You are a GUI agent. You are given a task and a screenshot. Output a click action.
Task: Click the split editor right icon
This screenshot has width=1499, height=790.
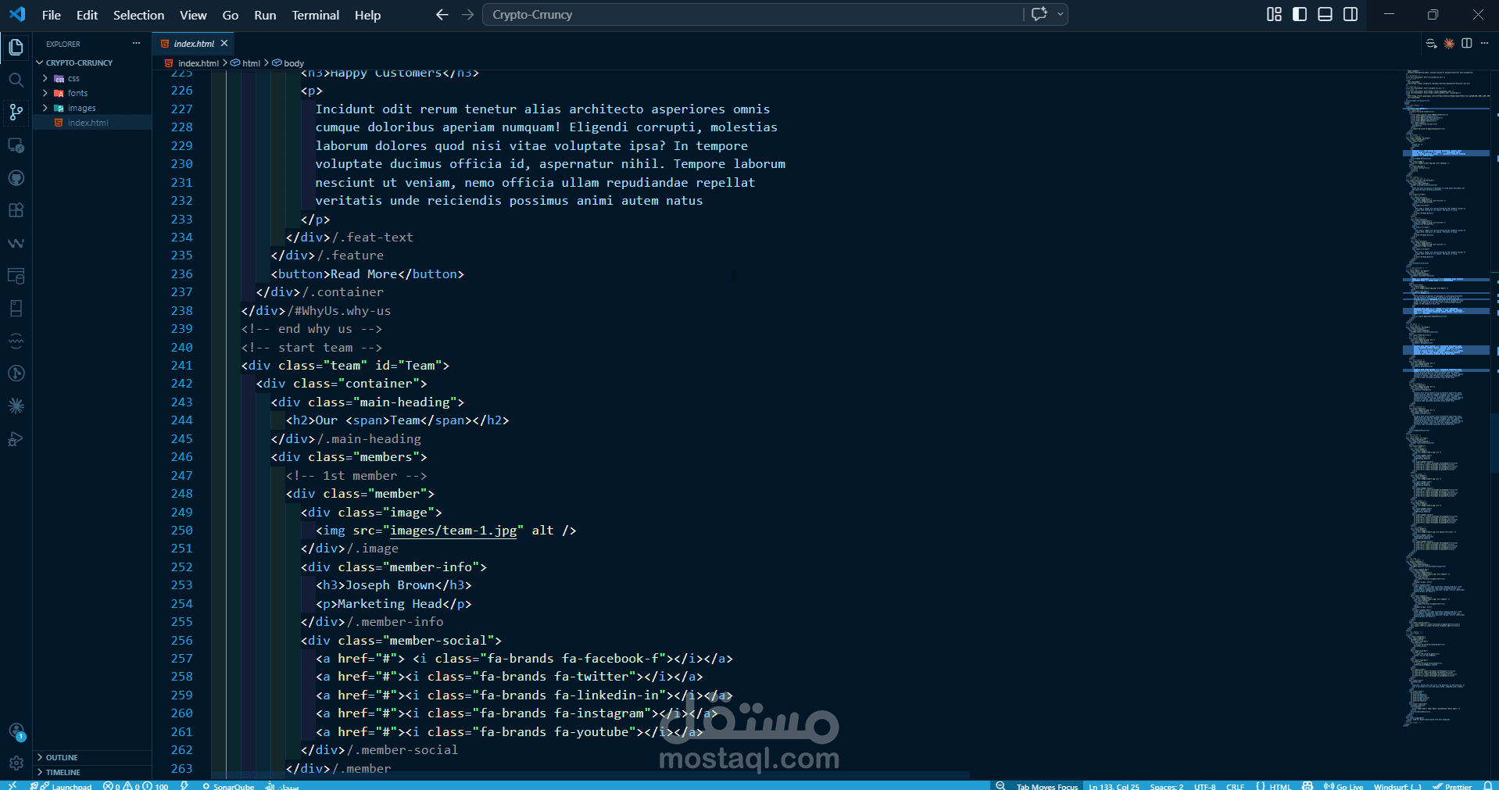[1466, 44]
